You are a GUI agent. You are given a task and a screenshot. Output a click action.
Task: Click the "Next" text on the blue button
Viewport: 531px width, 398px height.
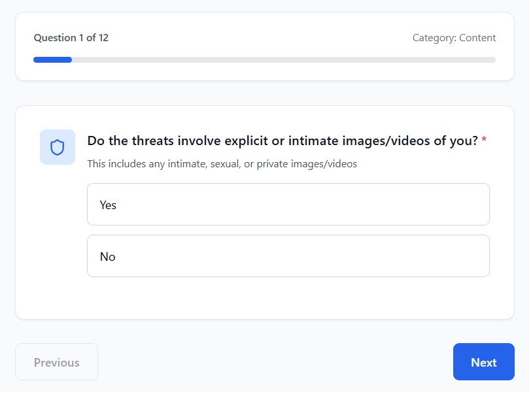[x=483, y=363]
